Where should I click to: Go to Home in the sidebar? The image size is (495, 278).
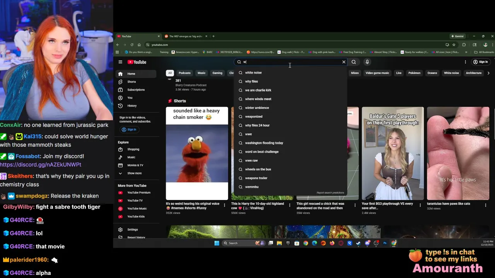[x=135, y=74]
